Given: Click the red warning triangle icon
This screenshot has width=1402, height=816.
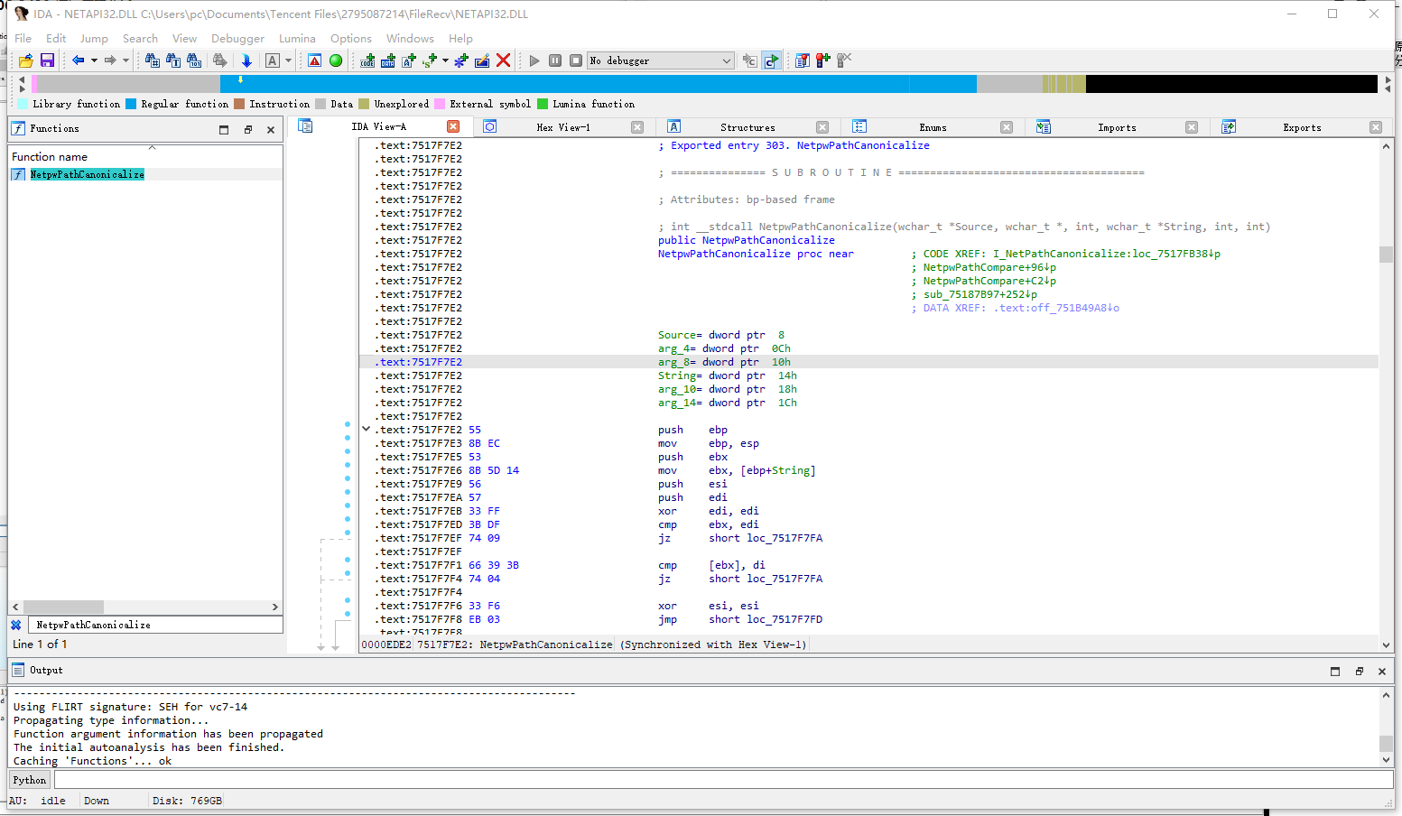Looking at the screenshot, I should [314, 60].
